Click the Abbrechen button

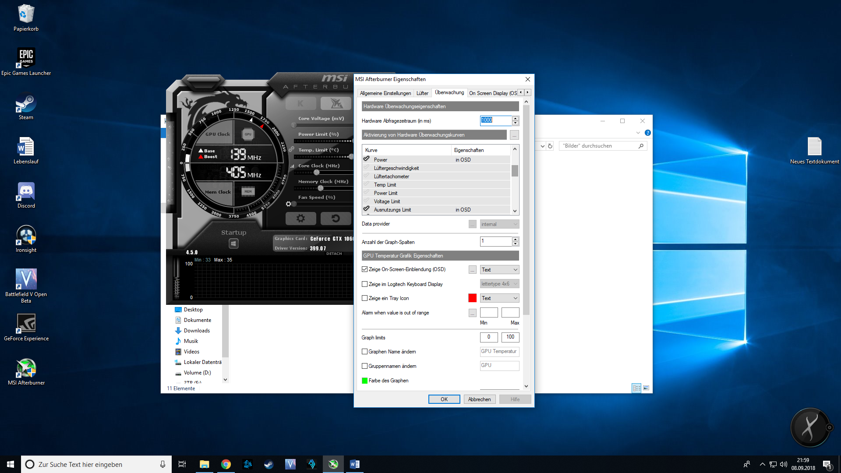[x=479, y=399]
